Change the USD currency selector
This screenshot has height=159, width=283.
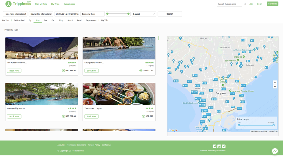(x=251, y=4)
